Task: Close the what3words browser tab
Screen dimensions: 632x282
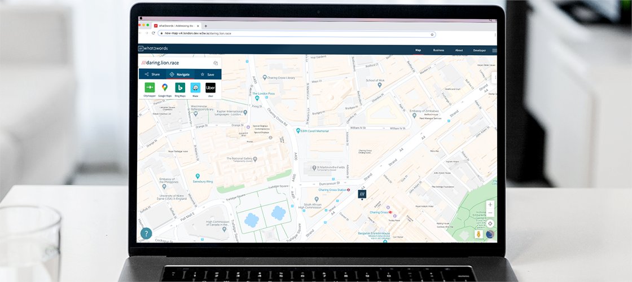Action: click(x=198, y=26)
